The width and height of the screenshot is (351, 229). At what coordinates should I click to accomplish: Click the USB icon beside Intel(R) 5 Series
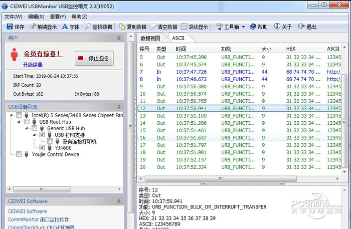tap(27, 115)
